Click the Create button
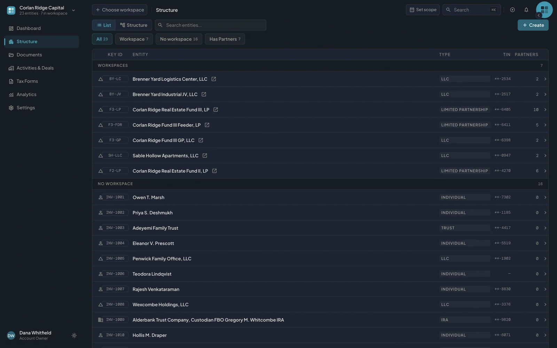 pos(533,25)
